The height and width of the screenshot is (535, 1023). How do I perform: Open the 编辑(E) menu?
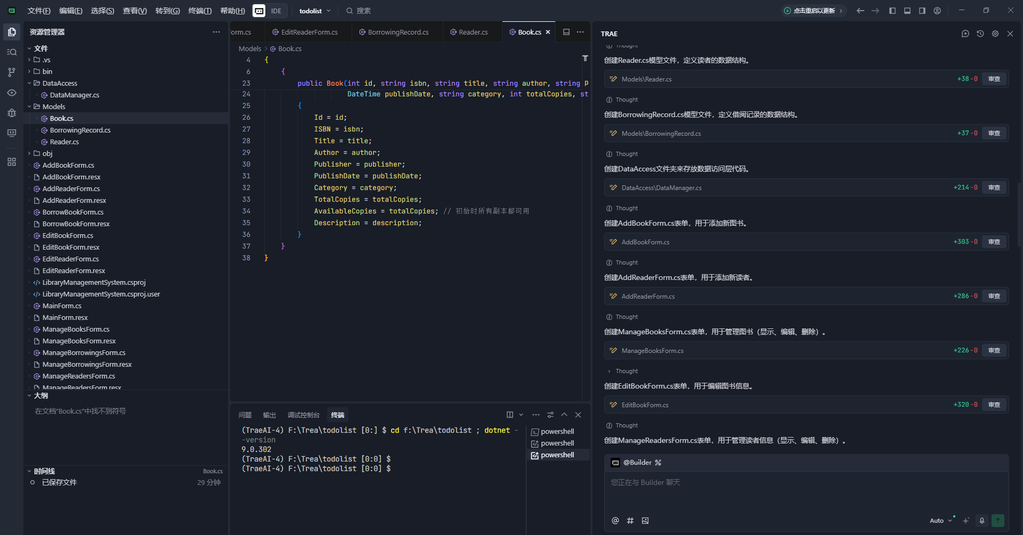(71, 11)
